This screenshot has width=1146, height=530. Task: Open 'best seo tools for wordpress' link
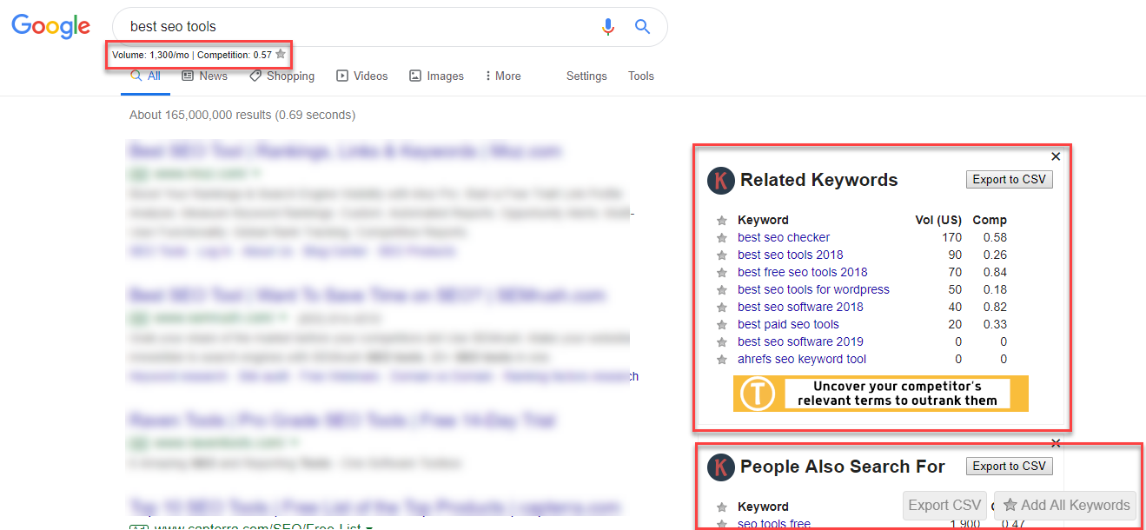click(813, 290)
